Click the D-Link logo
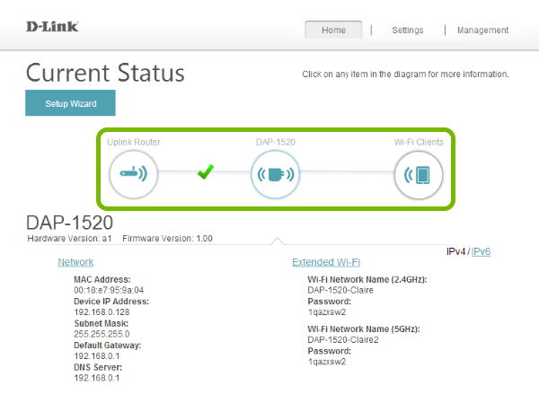 52,26
